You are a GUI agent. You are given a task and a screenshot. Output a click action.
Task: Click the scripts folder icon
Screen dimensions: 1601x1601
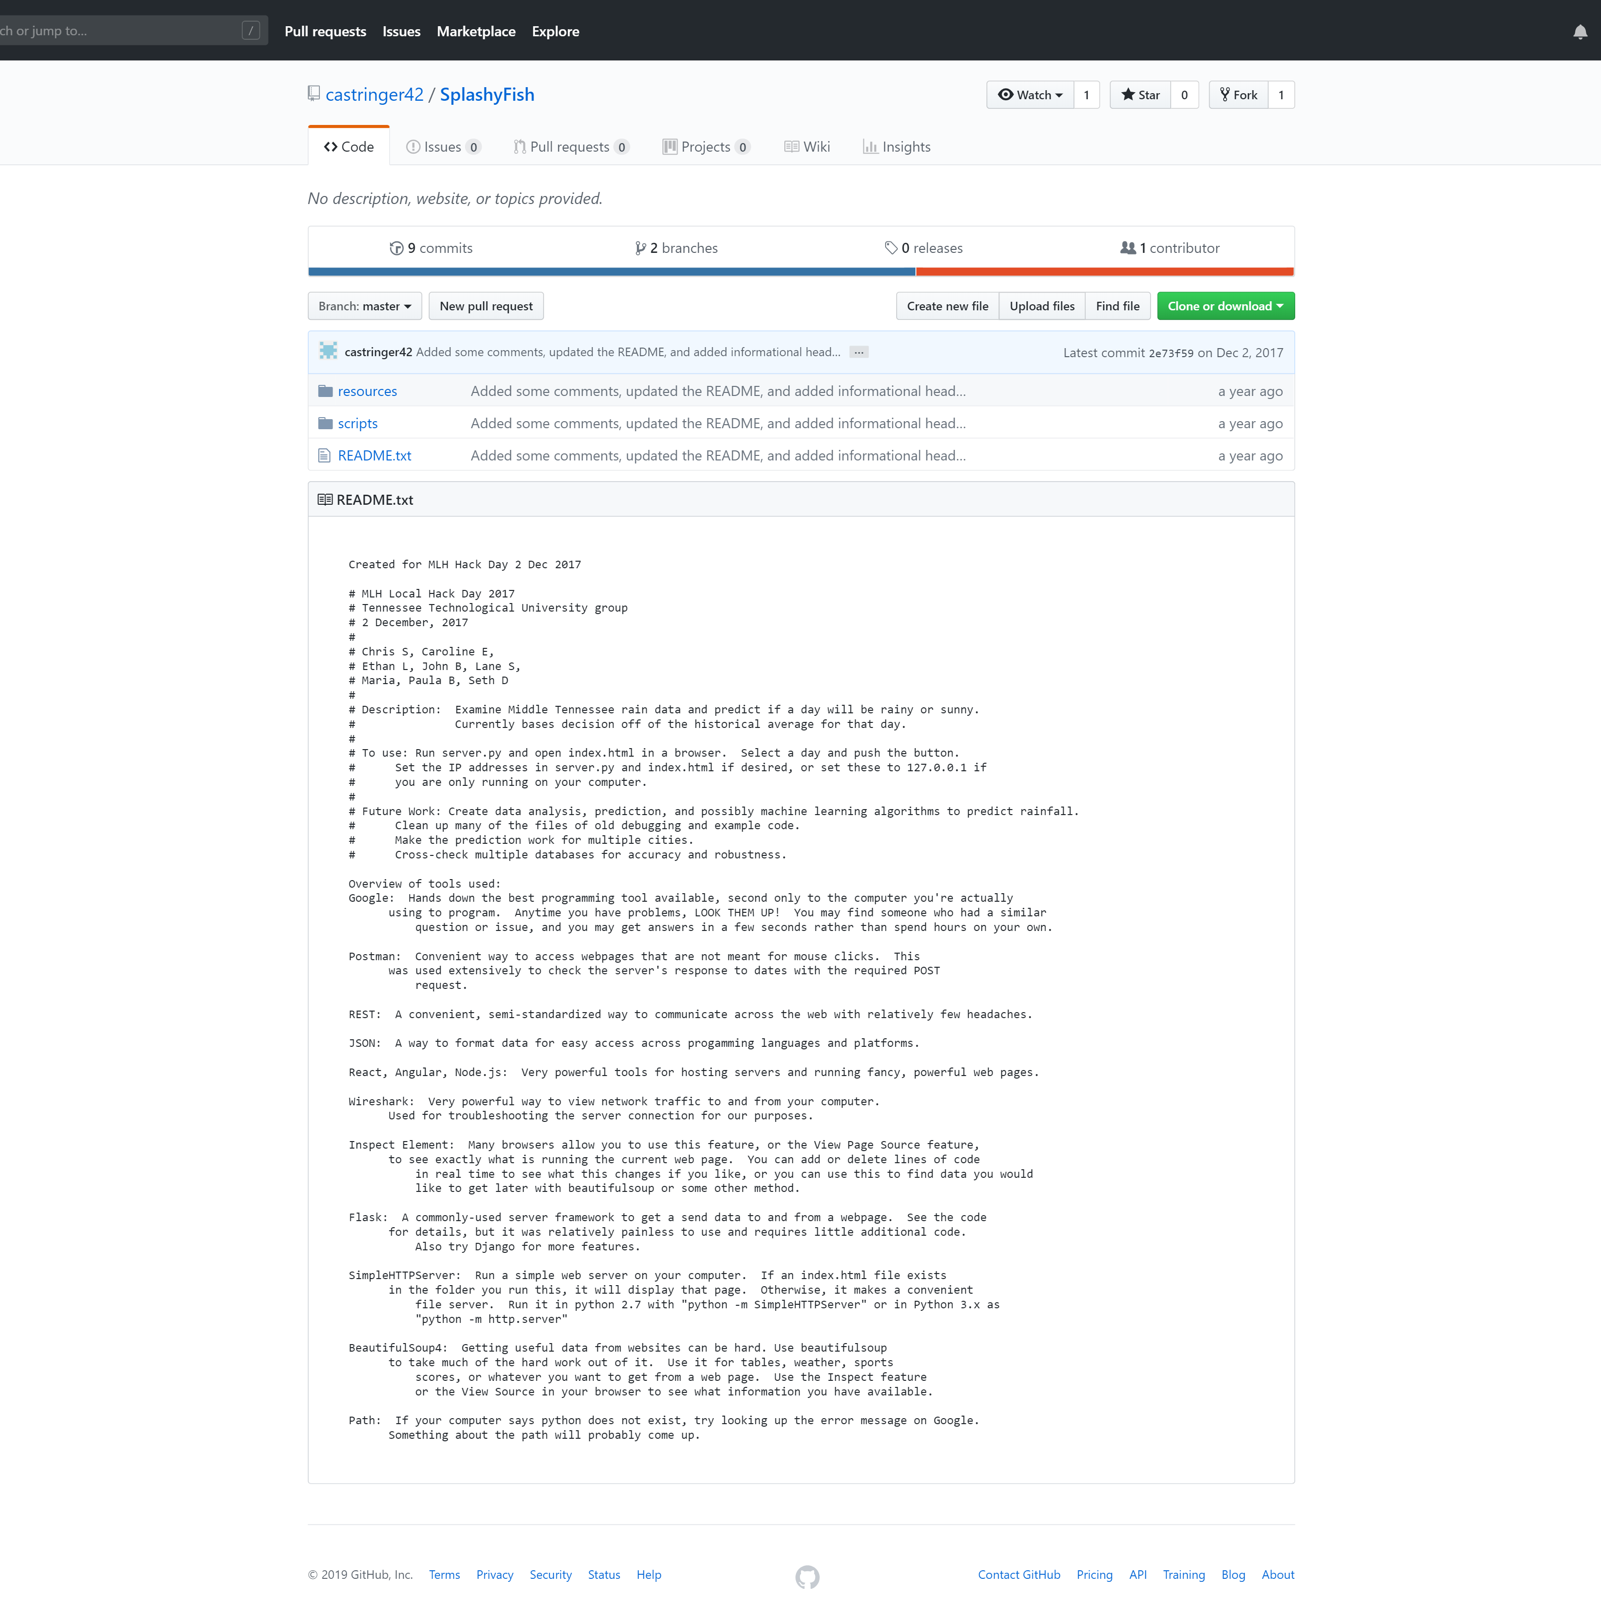pyautogui.click(x=325, y=424)
